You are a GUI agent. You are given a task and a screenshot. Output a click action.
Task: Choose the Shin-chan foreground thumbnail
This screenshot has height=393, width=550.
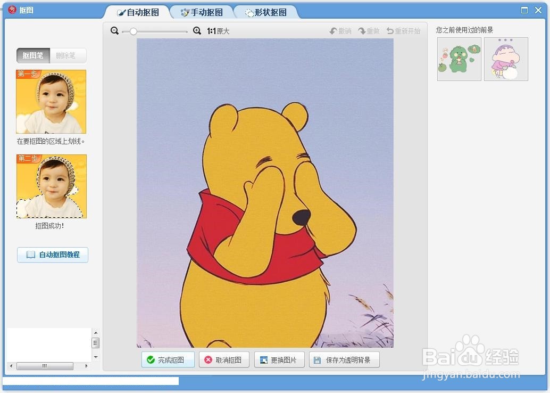(506, 59)
